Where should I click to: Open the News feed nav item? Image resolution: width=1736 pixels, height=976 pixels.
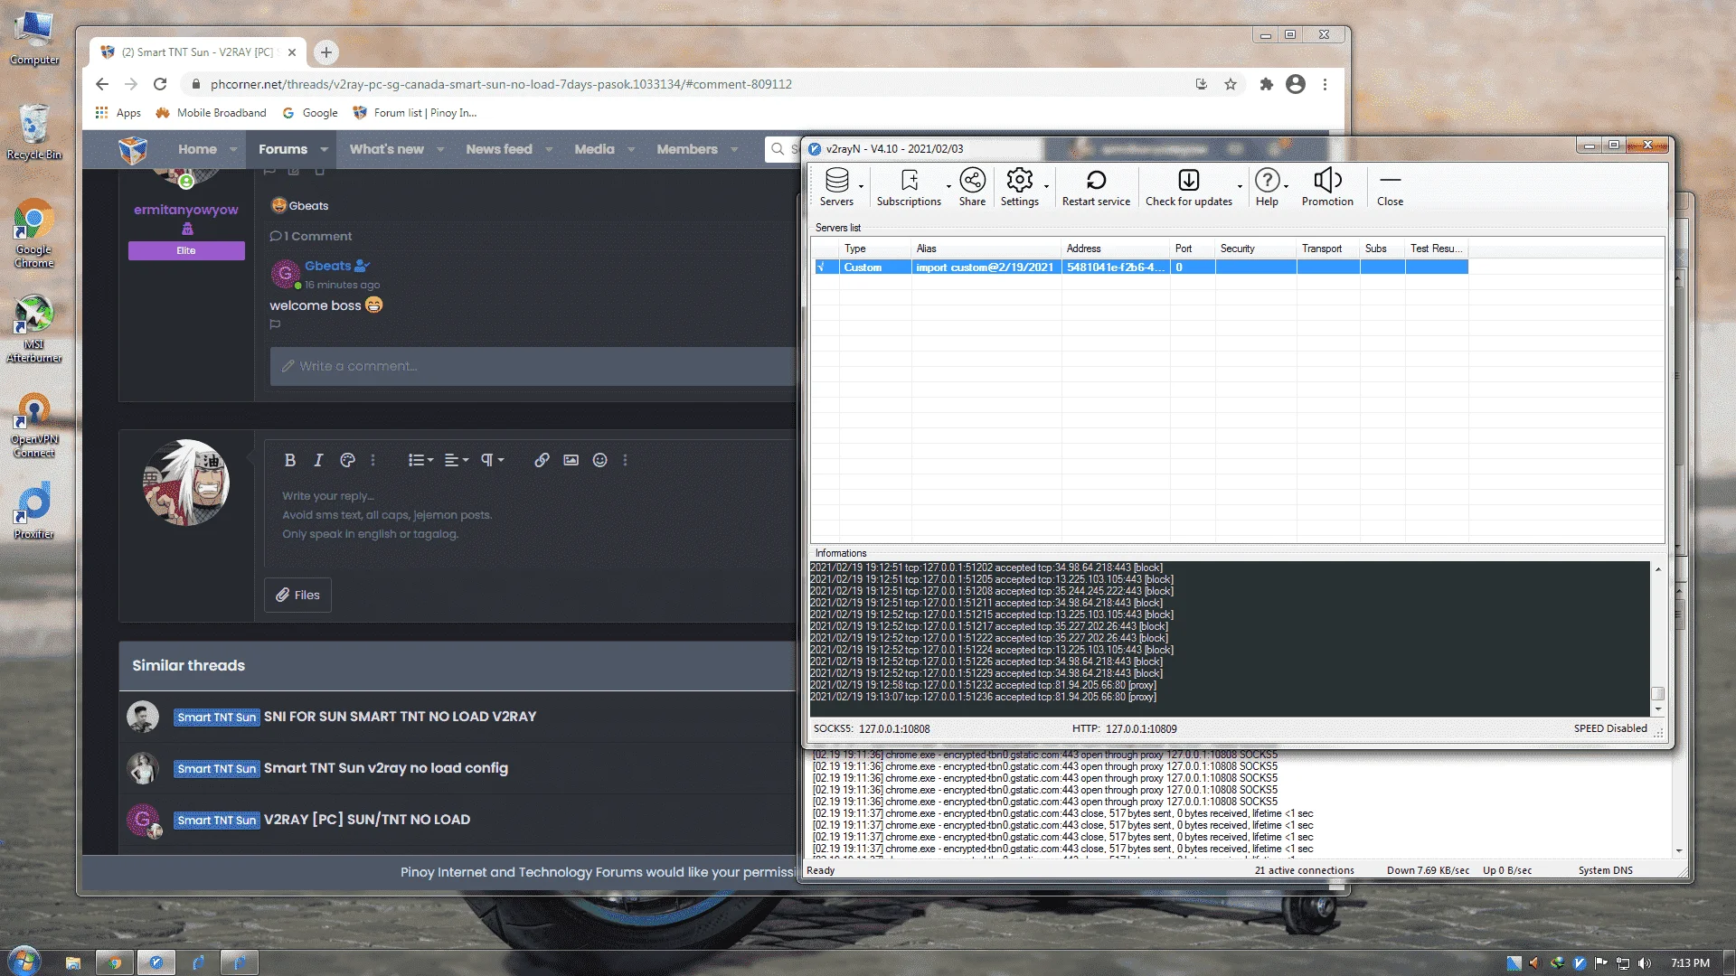click(x=499, y=149)
